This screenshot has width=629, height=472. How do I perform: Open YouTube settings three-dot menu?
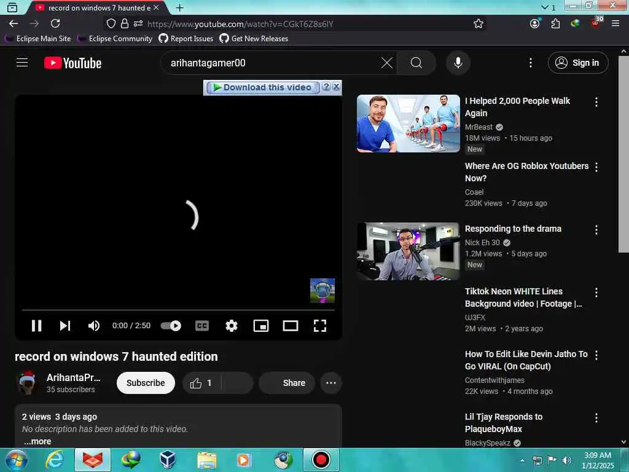[530, 63]
